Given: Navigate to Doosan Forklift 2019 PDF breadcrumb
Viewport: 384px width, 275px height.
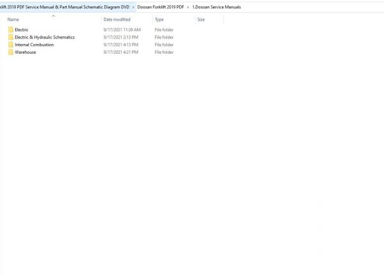Looking at the screenshot, I should [x=161, y=7].
